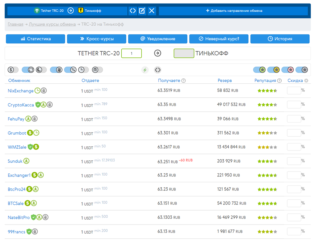This screenshot has height=240, width=317.
Task: Click the clock badge beside NixExchange
Action: point(37,91)
